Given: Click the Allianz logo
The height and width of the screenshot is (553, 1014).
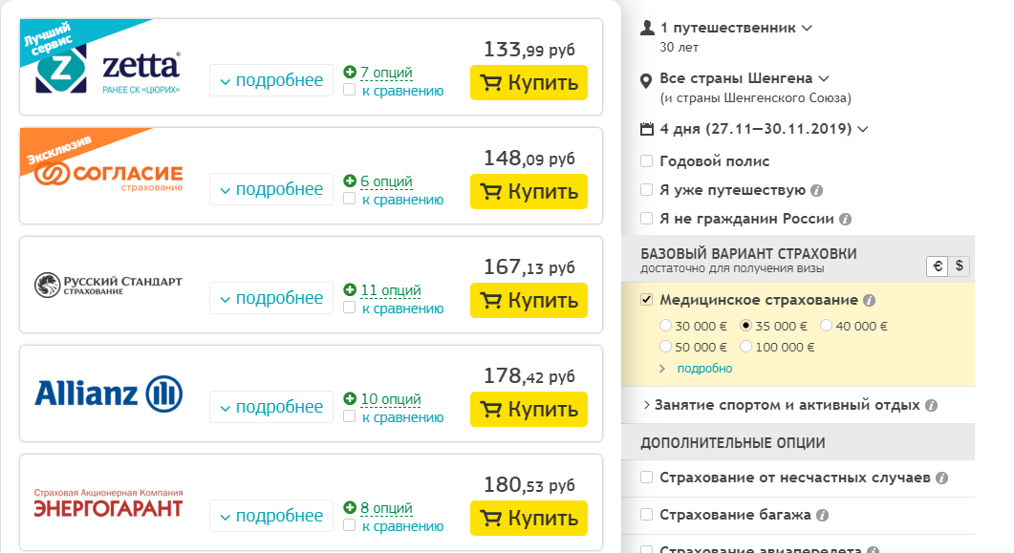Looking at the screenshot, I should click(108, 393).
